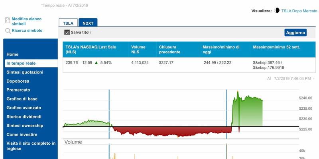Click the orange low-point marker on chart
Screen dimensions: 319x159
click(178, 137)
